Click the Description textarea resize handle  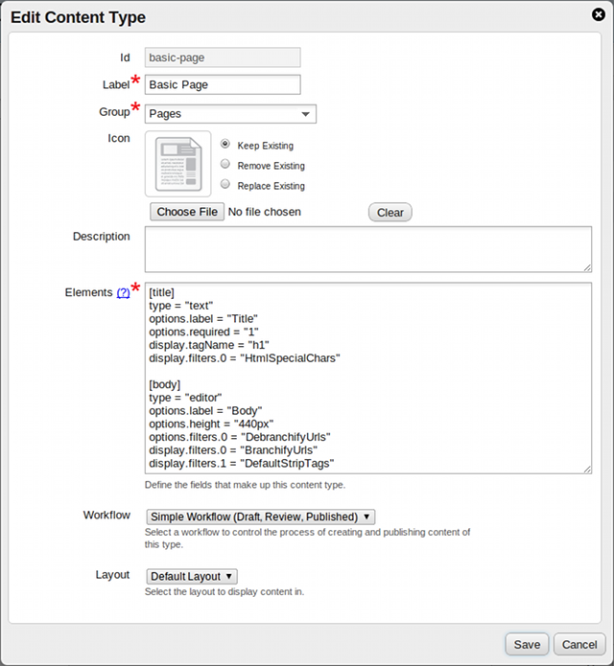(586, 267)
